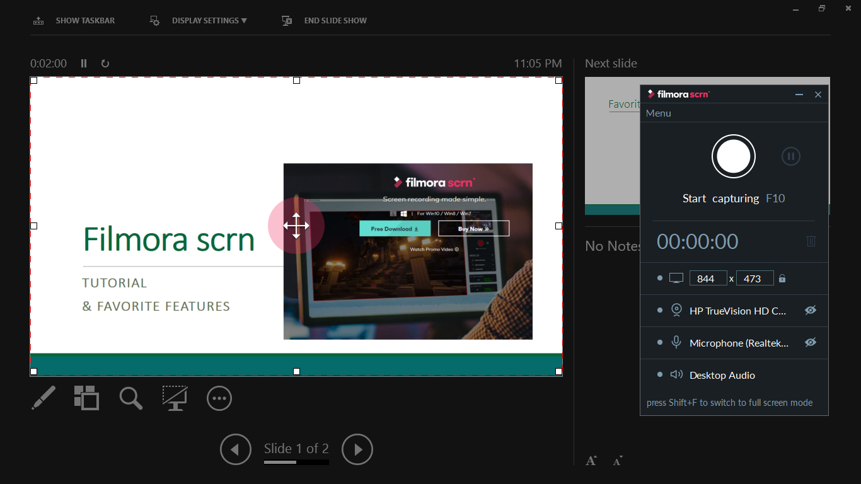Open more slide show options
861x484 pixels.
[x=219, y=398]
